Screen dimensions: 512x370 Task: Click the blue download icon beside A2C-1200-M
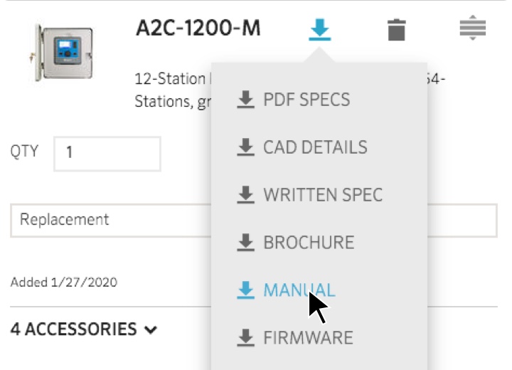pos(319,30)
